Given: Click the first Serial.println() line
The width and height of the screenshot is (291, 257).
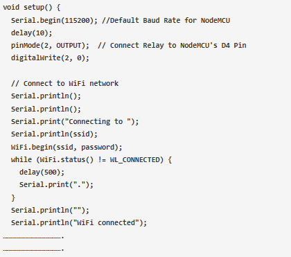Looking at the screenshot, I should (x=46, y=96).
